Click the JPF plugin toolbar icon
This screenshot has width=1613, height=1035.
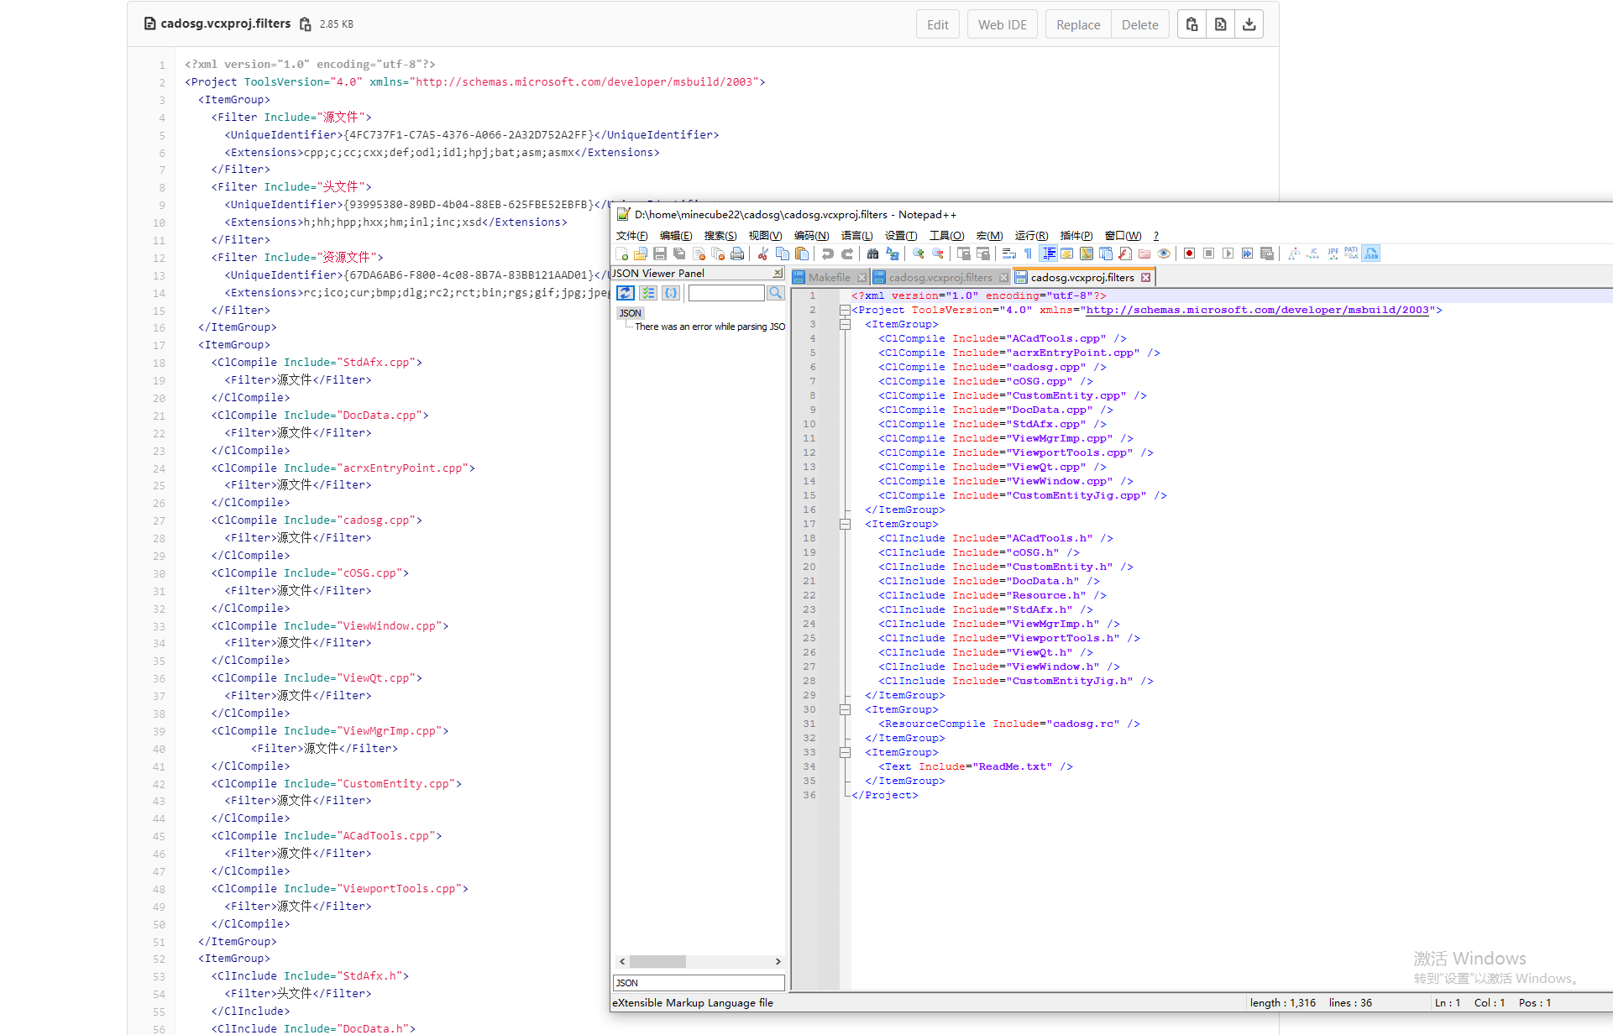click(1333, 254)
